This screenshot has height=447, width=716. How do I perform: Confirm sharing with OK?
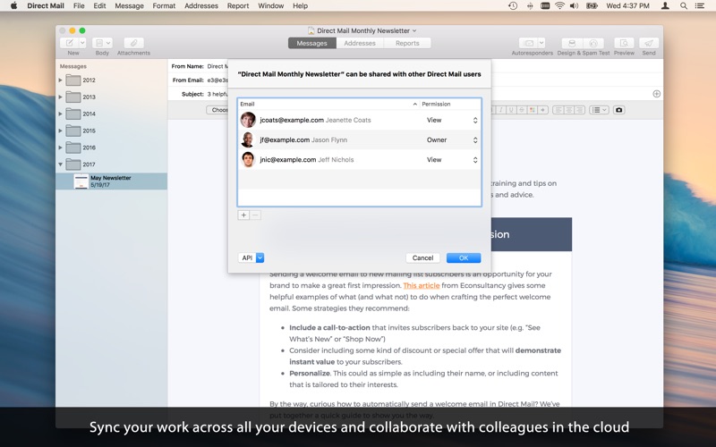[x=464, y=257]
